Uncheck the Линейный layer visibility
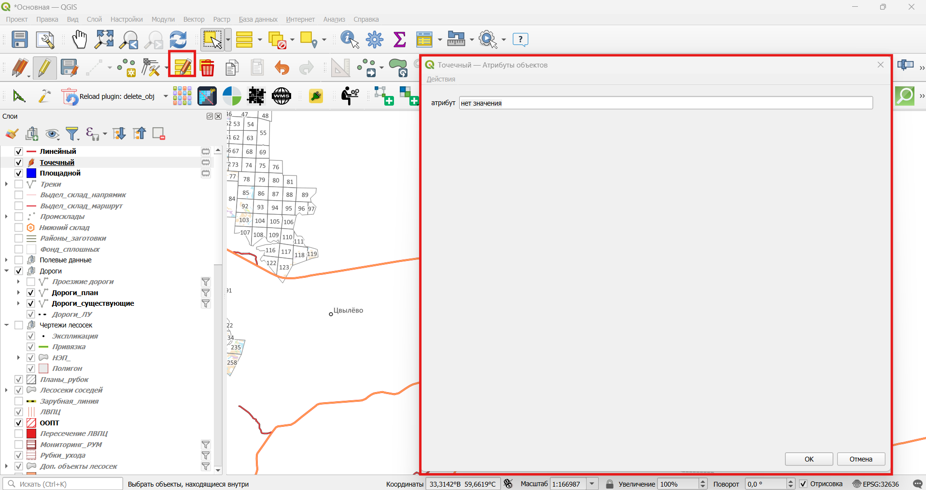Screen dimensions: 926x490 point(19,151)
